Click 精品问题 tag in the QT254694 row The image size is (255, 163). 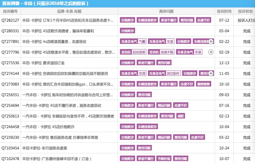tap(164, 105)
